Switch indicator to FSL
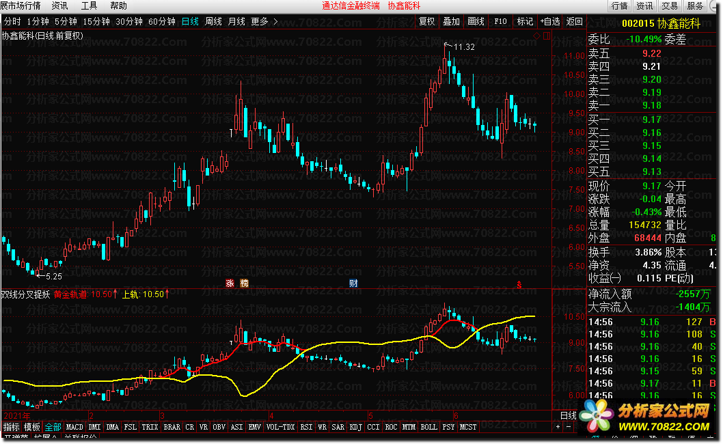The image size is (723, 444). click(130, 427)
